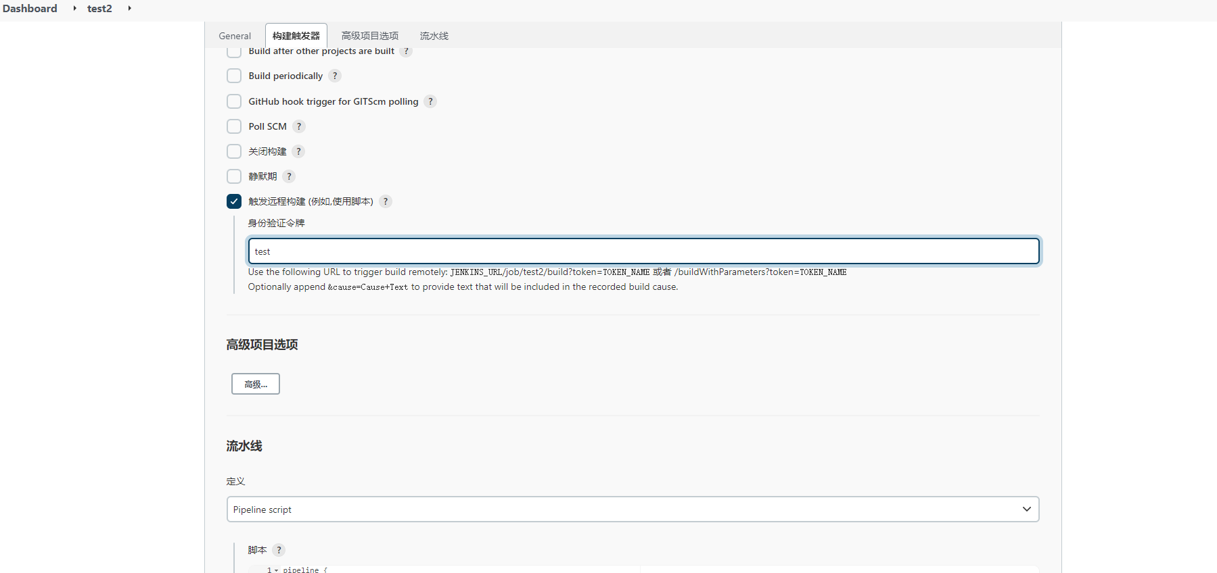The height and width of the screenshot is (573, 1217).
Task: Click help icon beside Build periodically
Action: coord(335,76)
